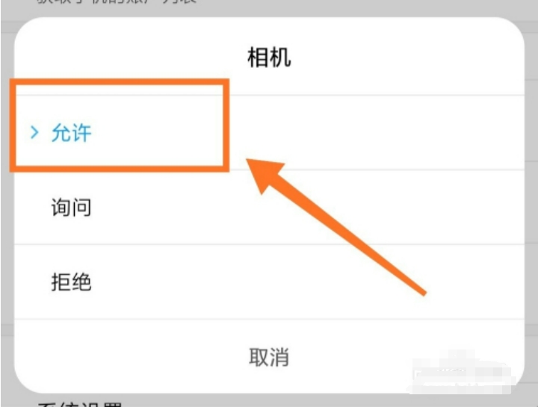The image size is (538, 407).
Task: Choose the 询问 permission option
Action: click(72, 207)
